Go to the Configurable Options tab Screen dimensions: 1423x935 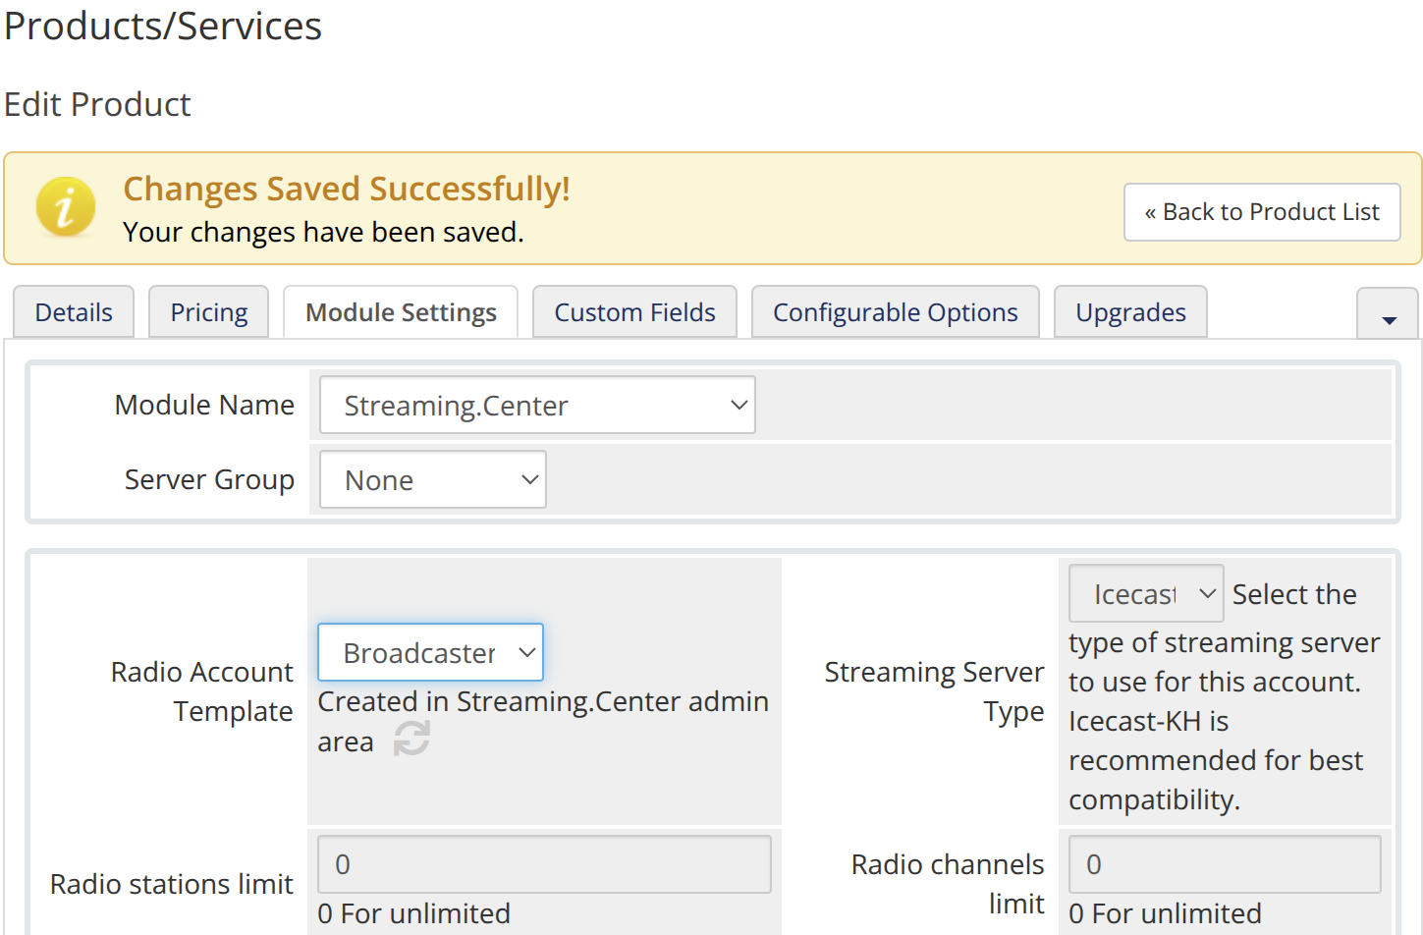895,312
